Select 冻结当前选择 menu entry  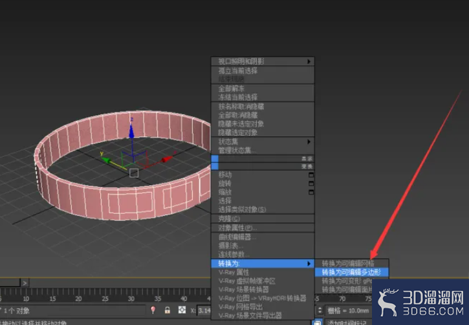tap(238, 98)
